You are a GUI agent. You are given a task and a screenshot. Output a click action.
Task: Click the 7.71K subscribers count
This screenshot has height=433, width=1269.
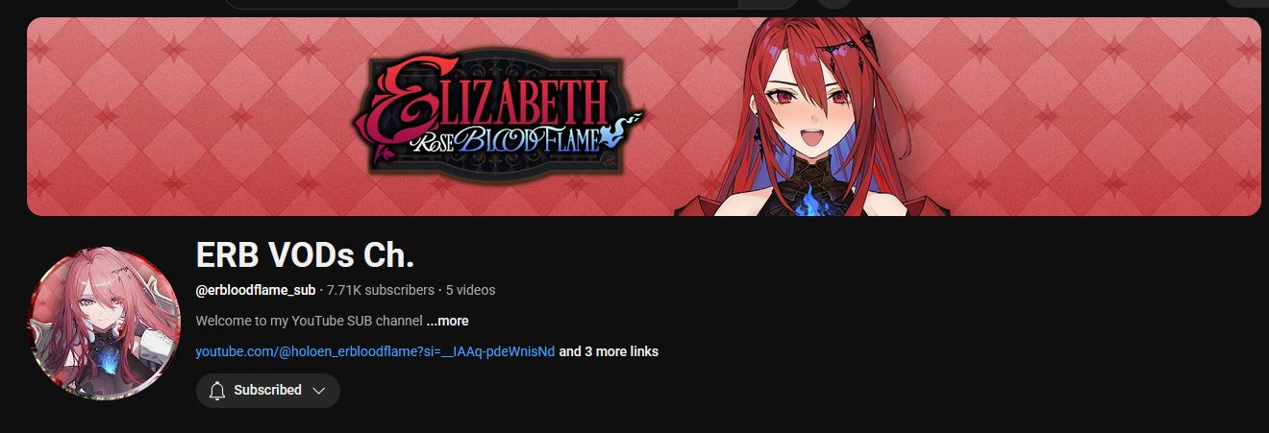(x=381, y=289)
